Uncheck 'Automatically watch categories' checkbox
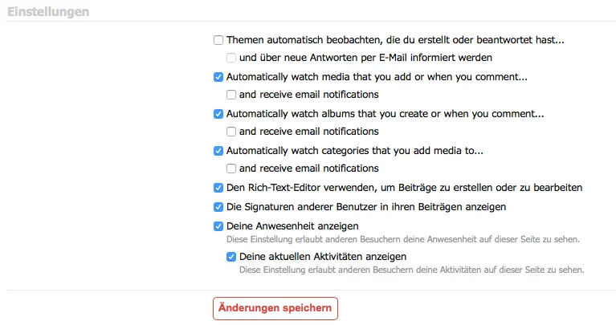Image resolution: width=616 pixels, height=325 pixels. (x=218, y=150)
